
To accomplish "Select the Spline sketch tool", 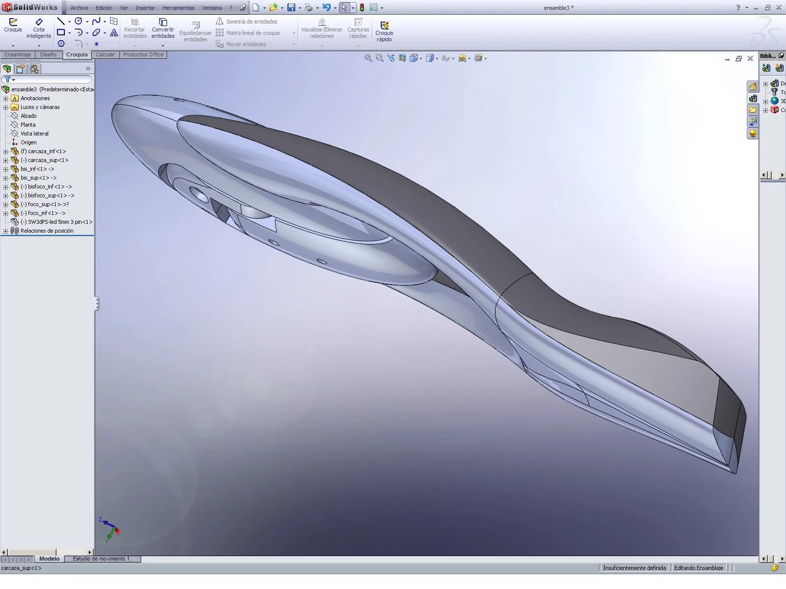I will click(x=96, y=21).
